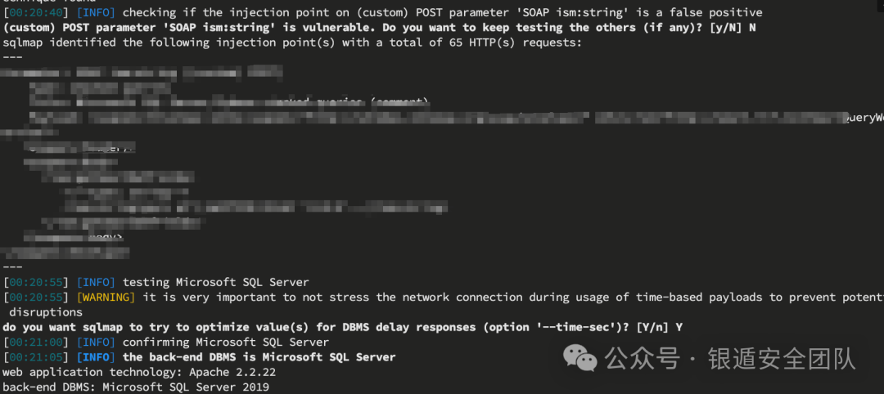
Task: Select the [00:21:00] timestamp
Action: [x=37, y=343]
